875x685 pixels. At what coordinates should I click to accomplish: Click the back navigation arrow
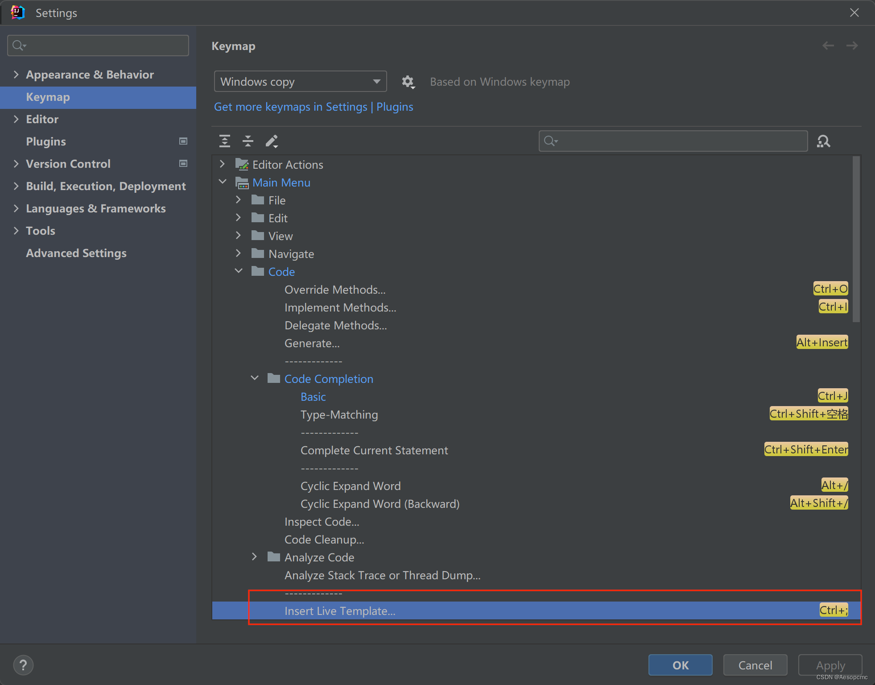pyautogui.click(x=828, y=46)
